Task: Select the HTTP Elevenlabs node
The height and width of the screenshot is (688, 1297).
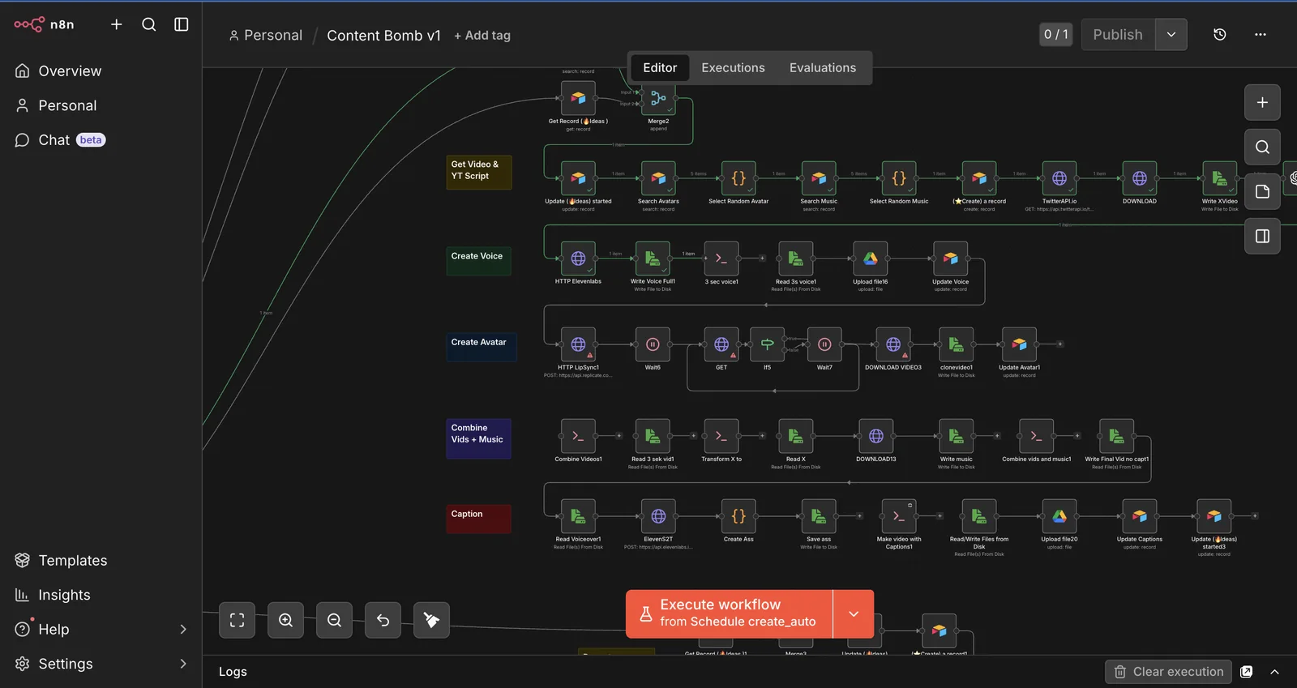Action: [x=578, y=259]
